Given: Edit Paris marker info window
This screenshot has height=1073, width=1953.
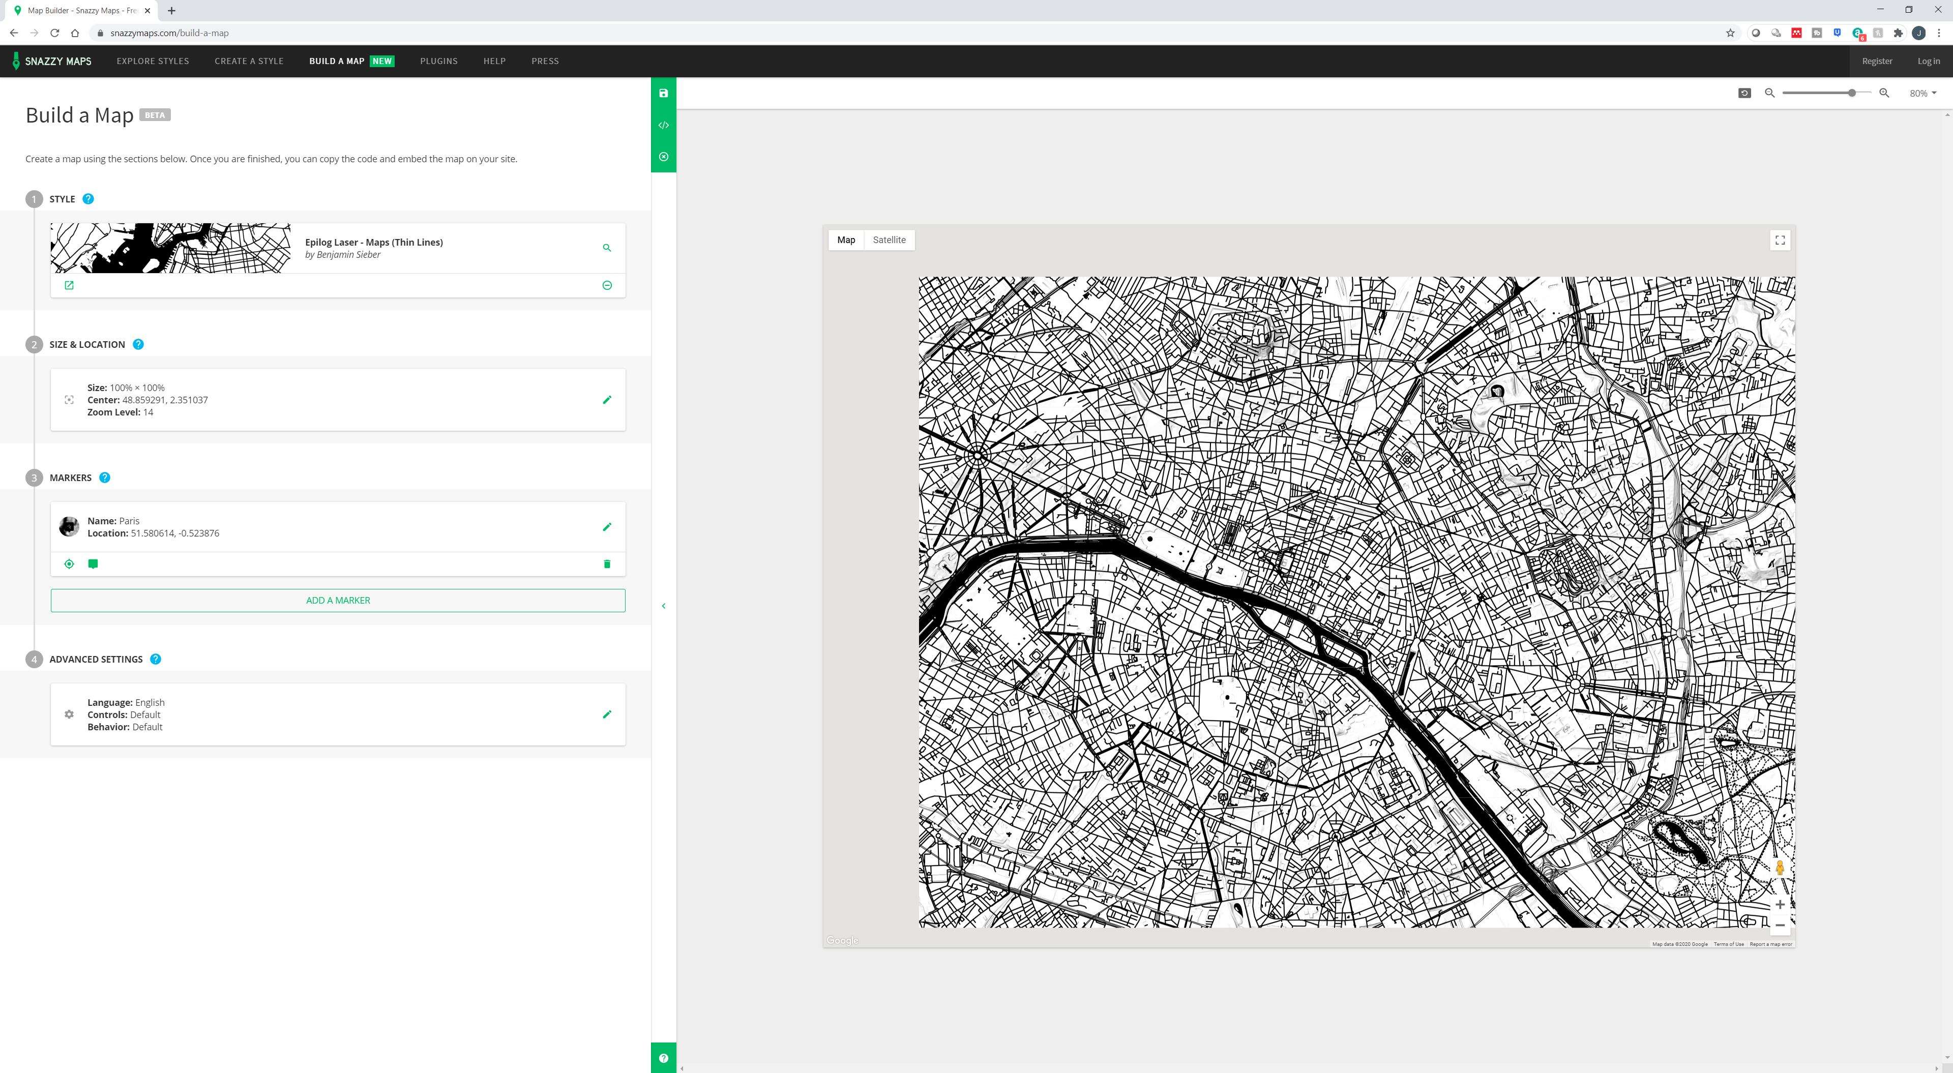Looking at the screenshot, I should pos(93,563).
